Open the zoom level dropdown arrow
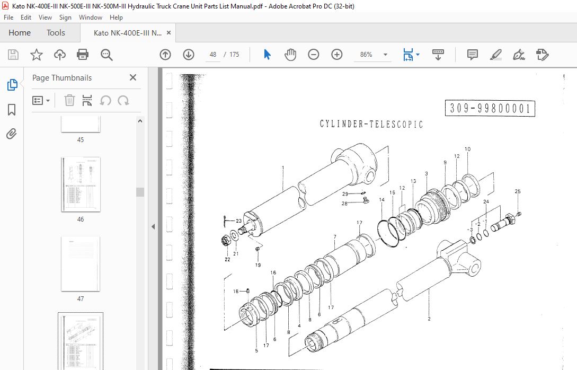Screen dimensions: 577x370 pos(385,55)
